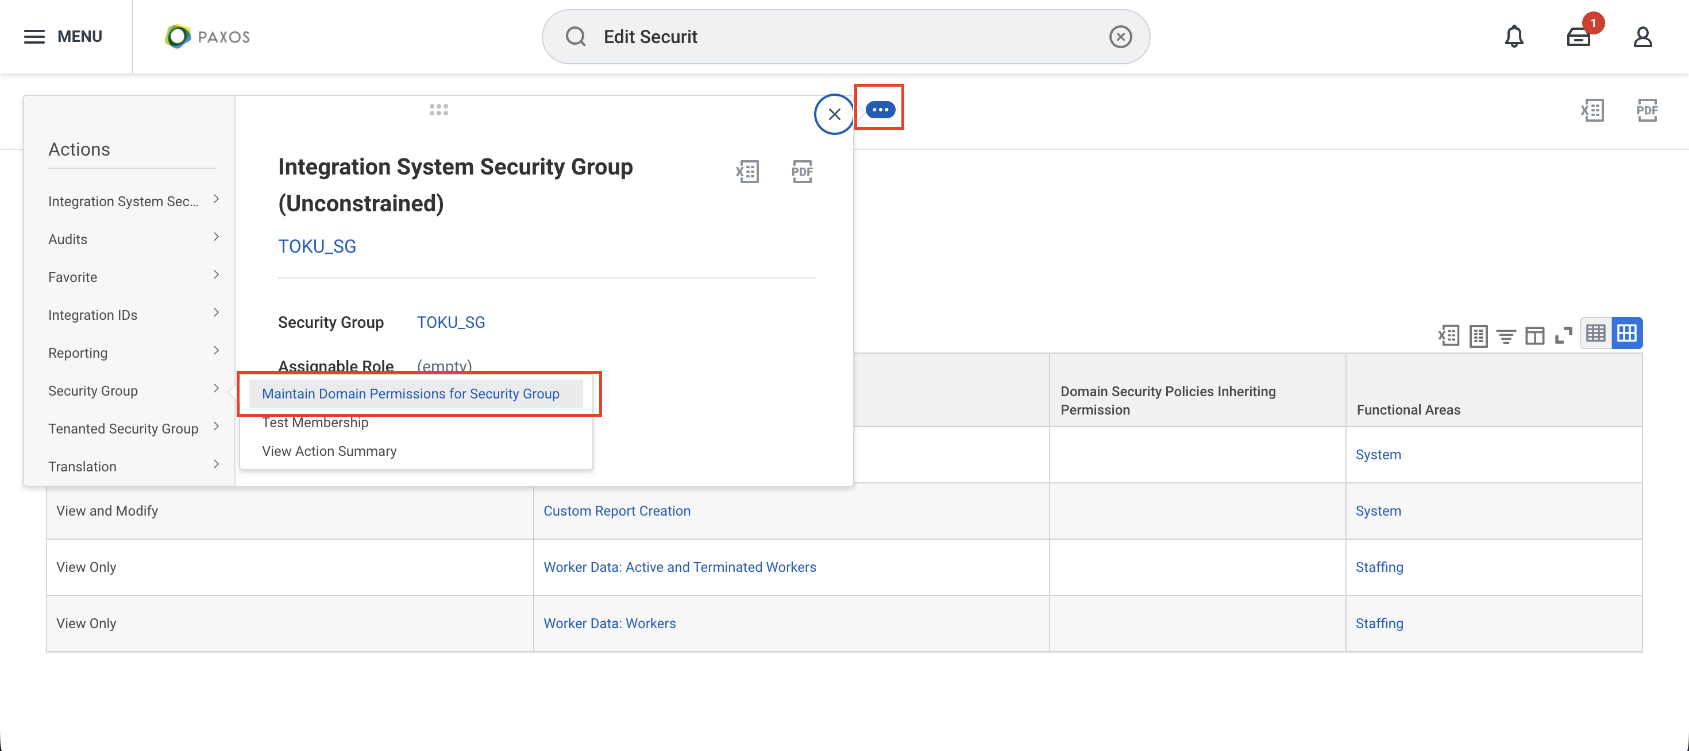
Task: Open the user profile icon
Action: tap(1642, 37)
